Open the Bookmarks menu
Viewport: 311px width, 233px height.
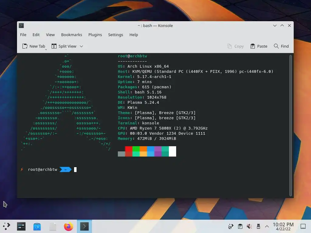(71, 35)
